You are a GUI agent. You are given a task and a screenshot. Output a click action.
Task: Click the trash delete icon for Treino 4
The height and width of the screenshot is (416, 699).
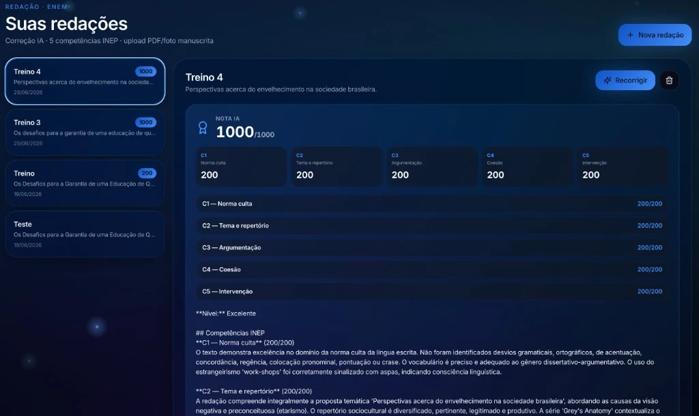669,80
